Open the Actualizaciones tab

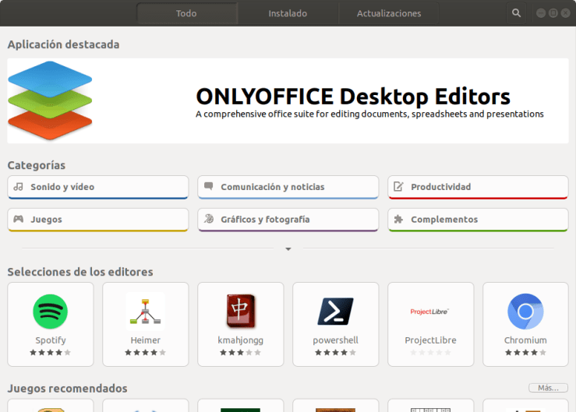[x=389, y=13]
